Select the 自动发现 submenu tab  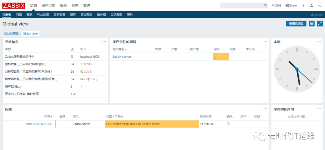pos(116,15)
